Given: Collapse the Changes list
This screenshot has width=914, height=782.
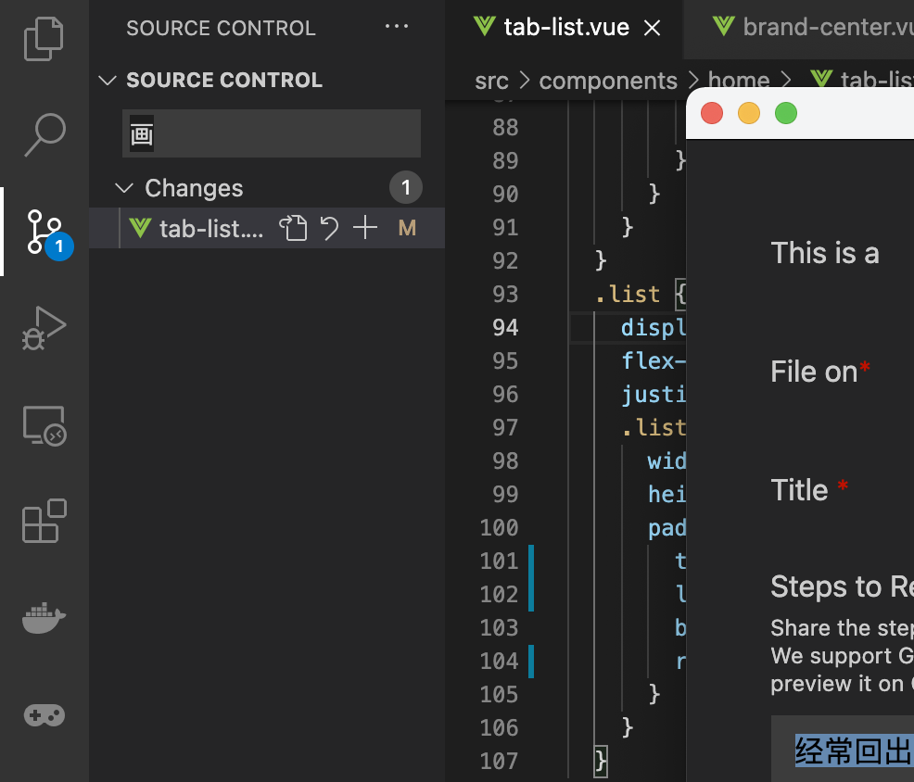Looking at the screenshot, I should click(125, 188).
